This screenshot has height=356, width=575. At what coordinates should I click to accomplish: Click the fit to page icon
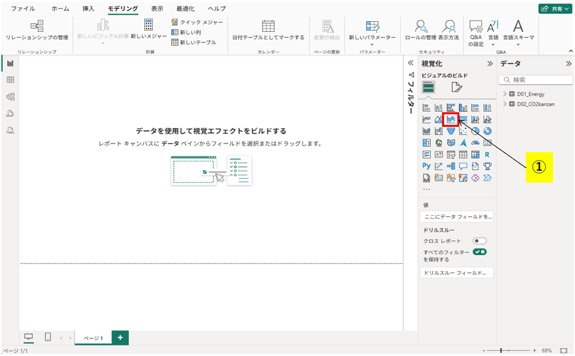click(564, 351)
